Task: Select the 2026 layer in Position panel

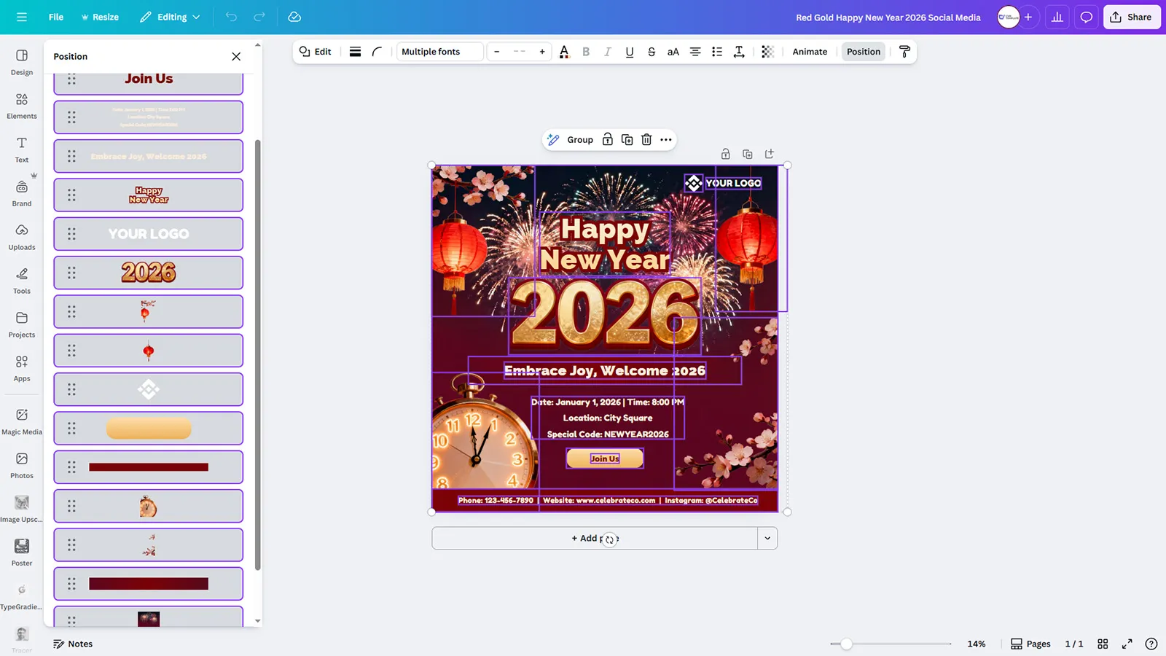Action: (x=149, y=273)
